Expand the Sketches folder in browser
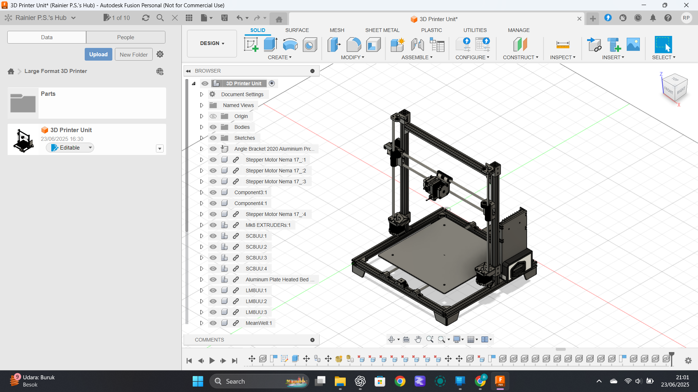Viewport: 698px width, 392px height. point(201,138)
